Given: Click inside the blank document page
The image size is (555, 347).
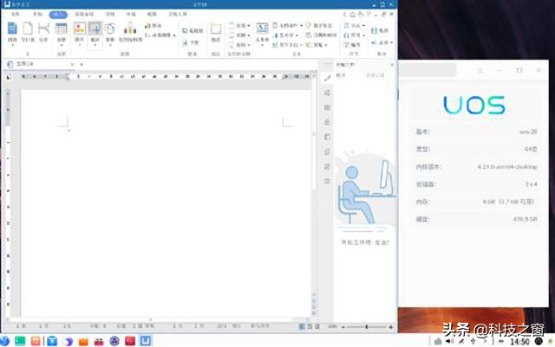Looking at the screenshot, I should (x=166, y=203).
